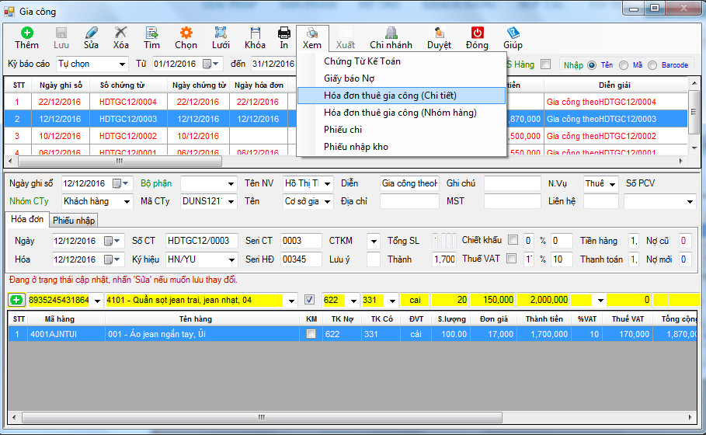Click the Seri HĐ 00345 input field
This screenshot has height=435, width=706.
coord(301,259)
